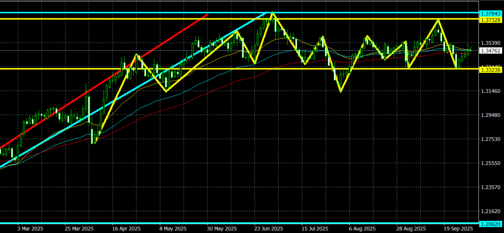Click the current price label 1.34762
Screen dimensions: 504x233
[490, 50]
